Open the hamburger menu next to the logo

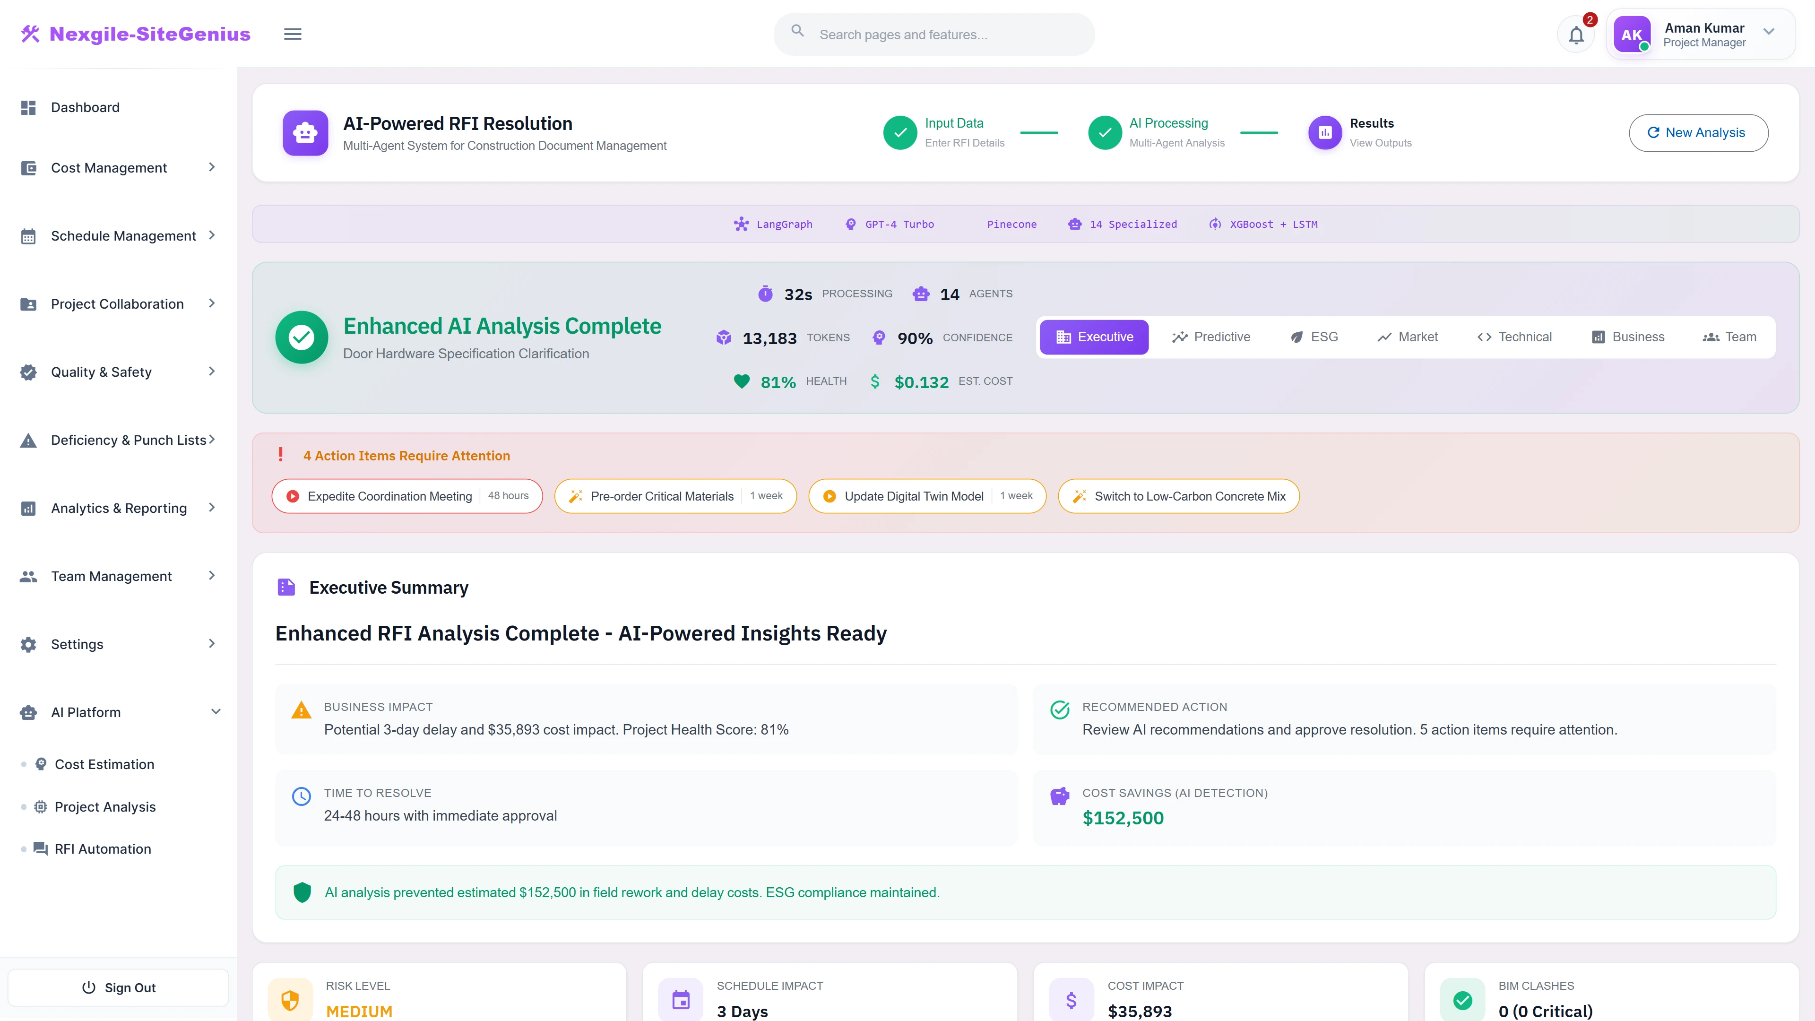293,34
